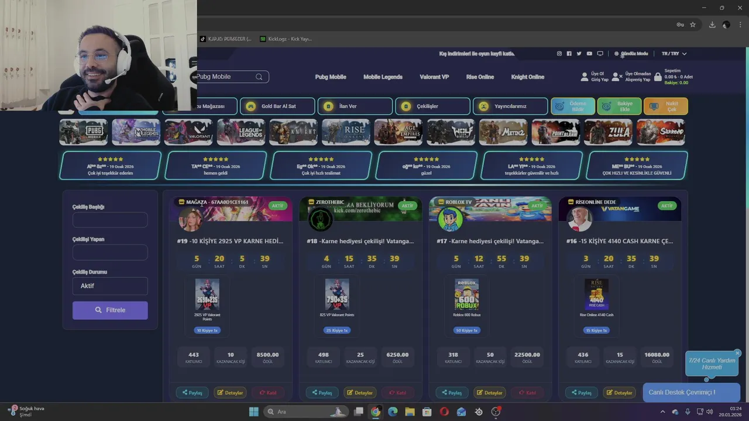
Task: Click Paylaş on giveaway #17 card
Action: (452, 392)
